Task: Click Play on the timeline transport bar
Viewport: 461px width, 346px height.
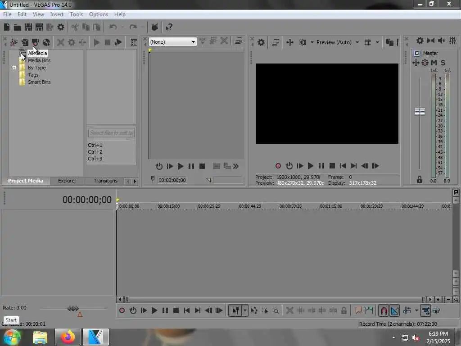Action: pos(154,310)
